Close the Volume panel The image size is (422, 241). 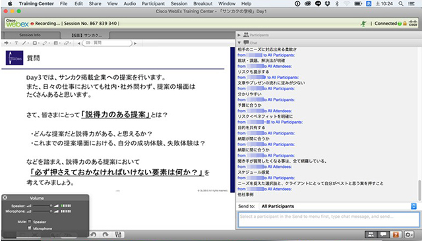click(x=5, y=198)
